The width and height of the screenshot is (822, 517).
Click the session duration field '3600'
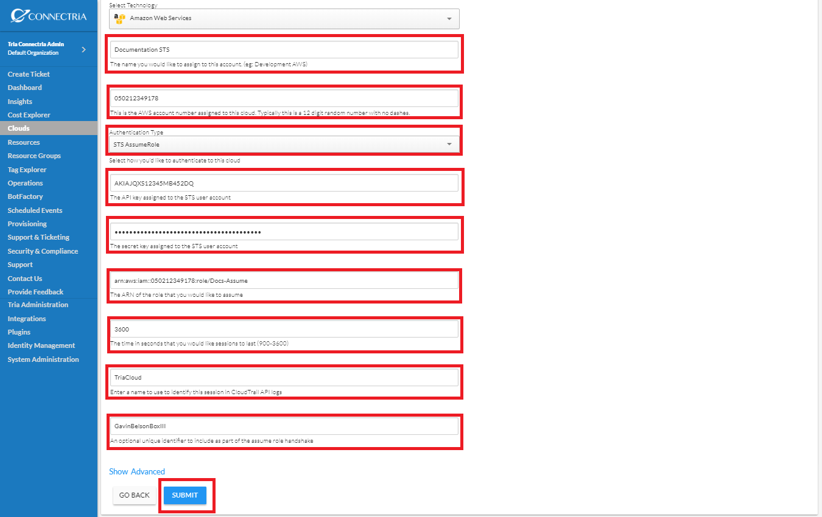284,329
